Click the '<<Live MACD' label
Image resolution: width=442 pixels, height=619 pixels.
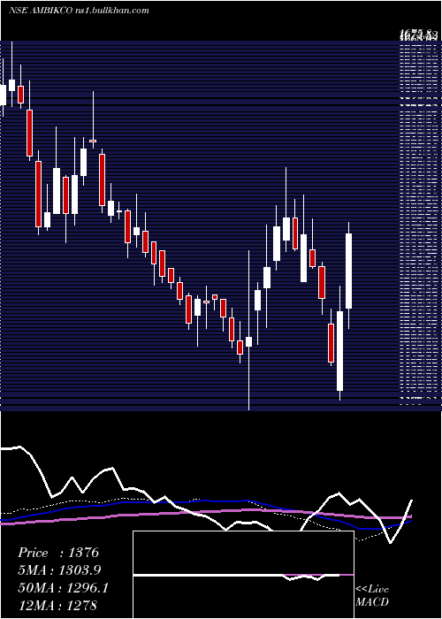point(372,595)
